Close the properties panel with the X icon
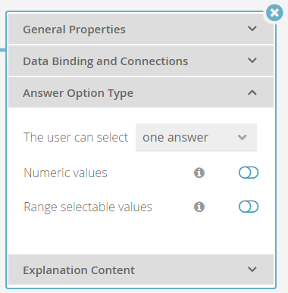The height and width of the screenshot is (293, 288). [274, 13]
